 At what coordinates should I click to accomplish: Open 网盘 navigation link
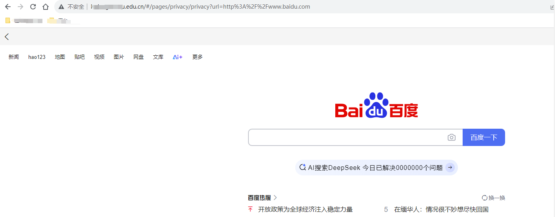point(139,57)
